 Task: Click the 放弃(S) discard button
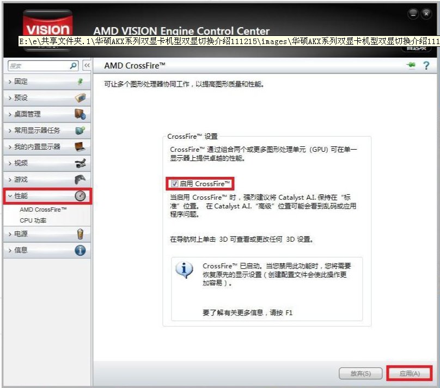360,374
